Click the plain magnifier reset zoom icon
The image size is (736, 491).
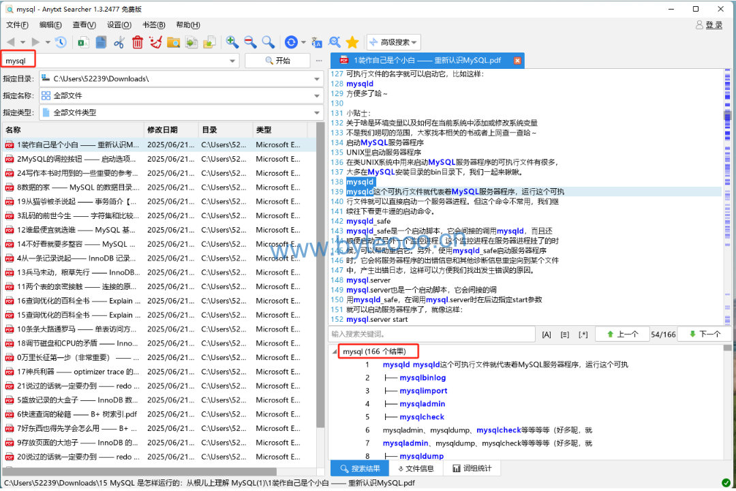(x=268, y=42)
